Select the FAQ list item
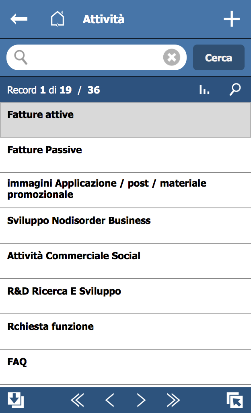Screen dimensions: 251x413 click(125, 367)
